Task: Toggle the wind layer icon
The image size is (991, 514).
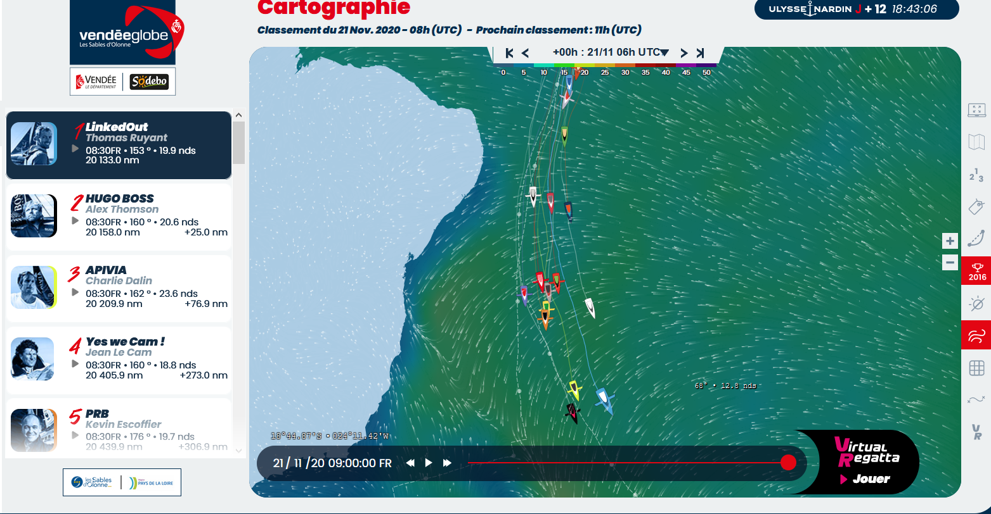Action: tap(976, 335)
